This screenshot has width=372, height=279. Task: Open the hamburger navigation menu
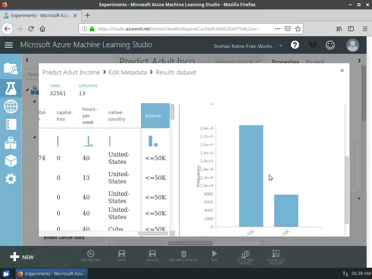[x=9, y=45]
